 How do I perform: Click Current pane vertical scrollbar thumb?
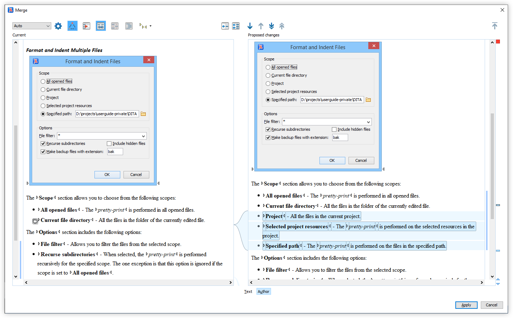click(16, 183)
